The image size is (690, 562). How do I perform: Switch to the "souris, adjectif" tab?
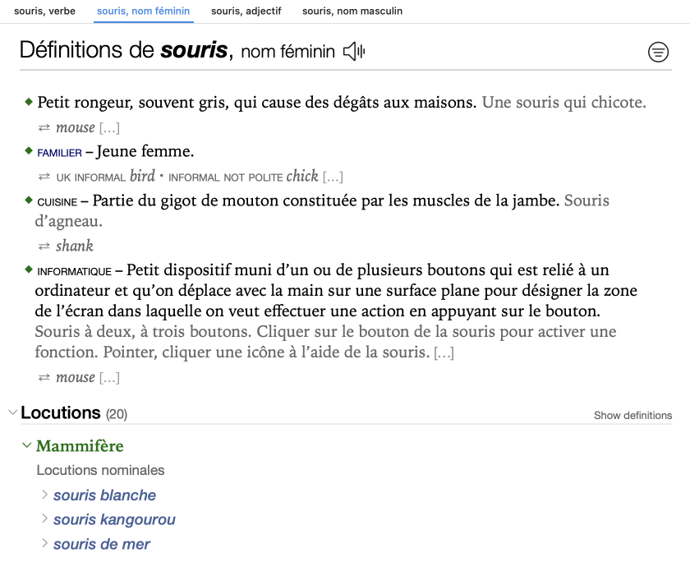[x=246, y=12]
